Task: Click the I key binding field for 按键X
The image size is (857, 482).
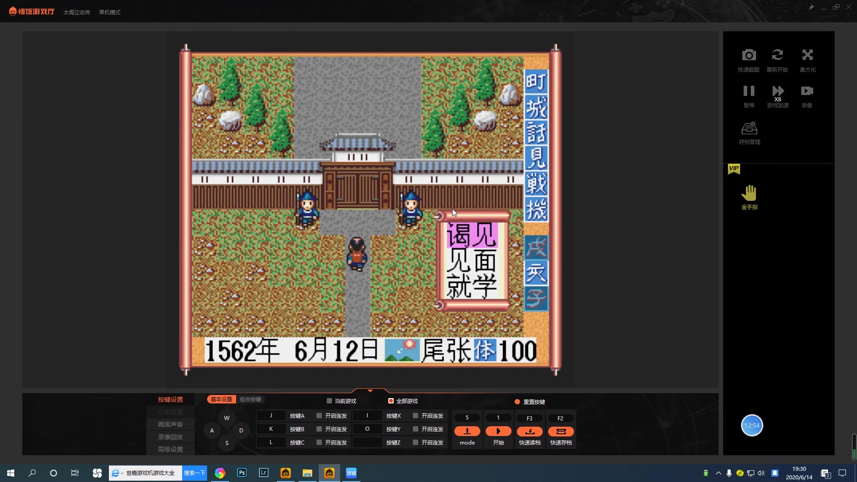Action: click(367, 416)
